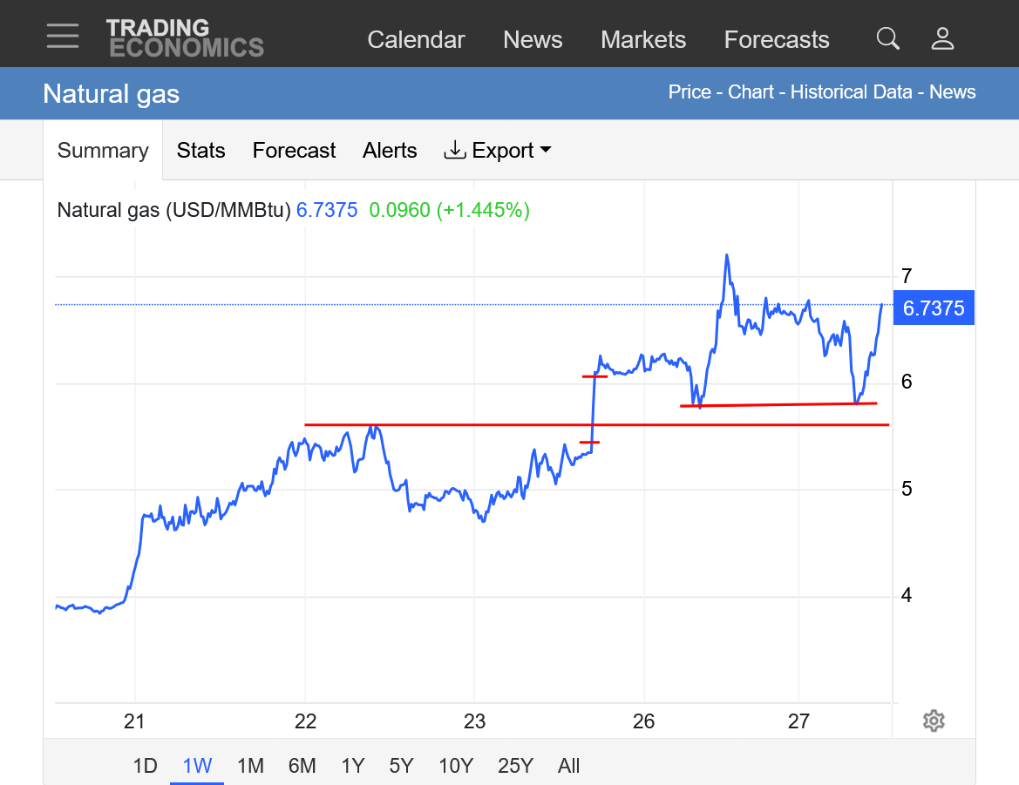Click the 6.7375 current price label

click(934, 308)
